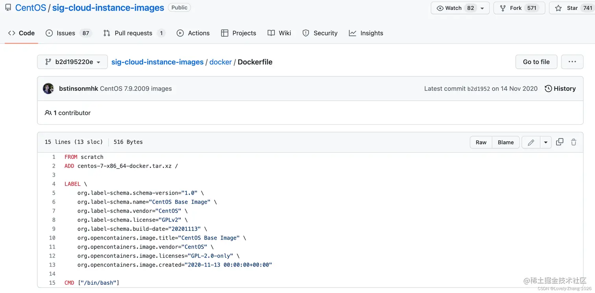The height and width of the screenshot is (293, 595).
Task: Select line number 15
Action: coord(52,283)
